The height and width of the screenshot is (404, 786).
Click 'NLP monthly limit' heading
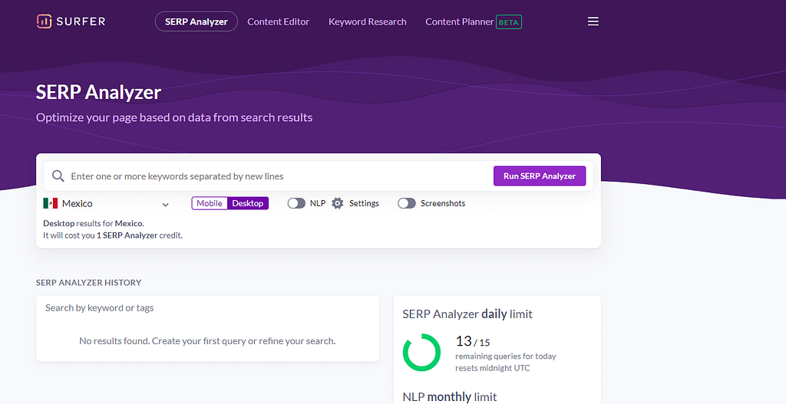coord(449,396)
